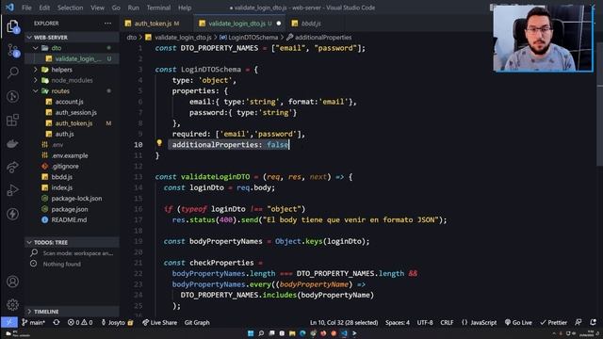This screenshot has height=339, width=603.
Task: Click the Josyto status bar item
Action: coord(117,322)
